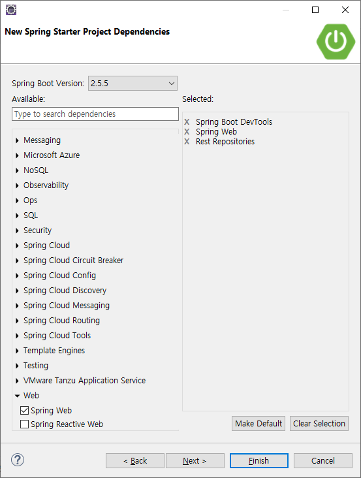Click the Eclipse window icon in title bar
Viewport: 361px width, 478px height.
click(x=11, y=10)
